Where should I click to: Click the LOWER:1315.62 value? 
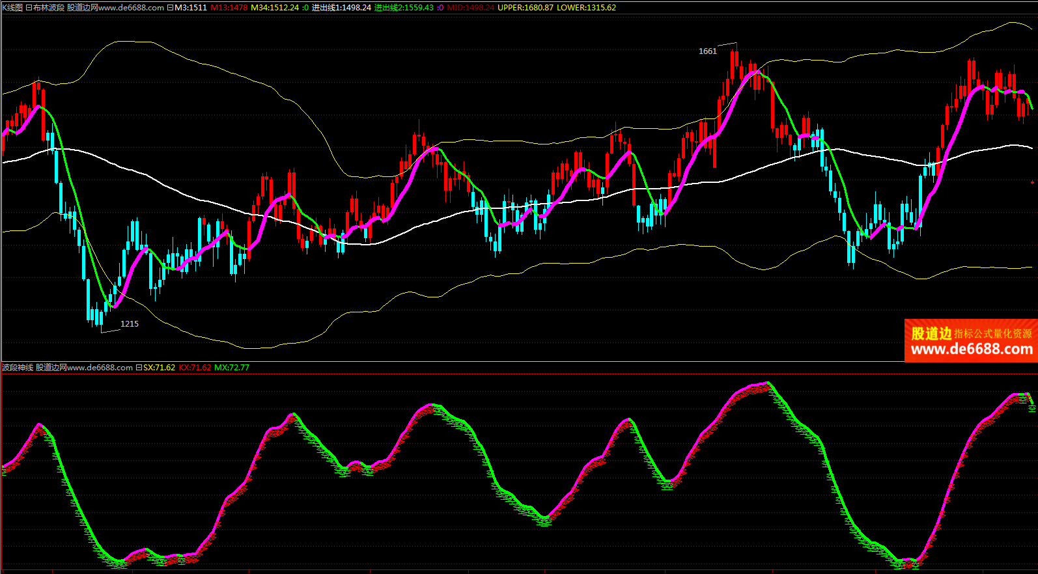(586, 8)
